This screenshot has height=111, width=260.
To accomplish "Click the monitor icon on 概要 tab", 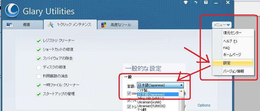I will tap(10, 25).
